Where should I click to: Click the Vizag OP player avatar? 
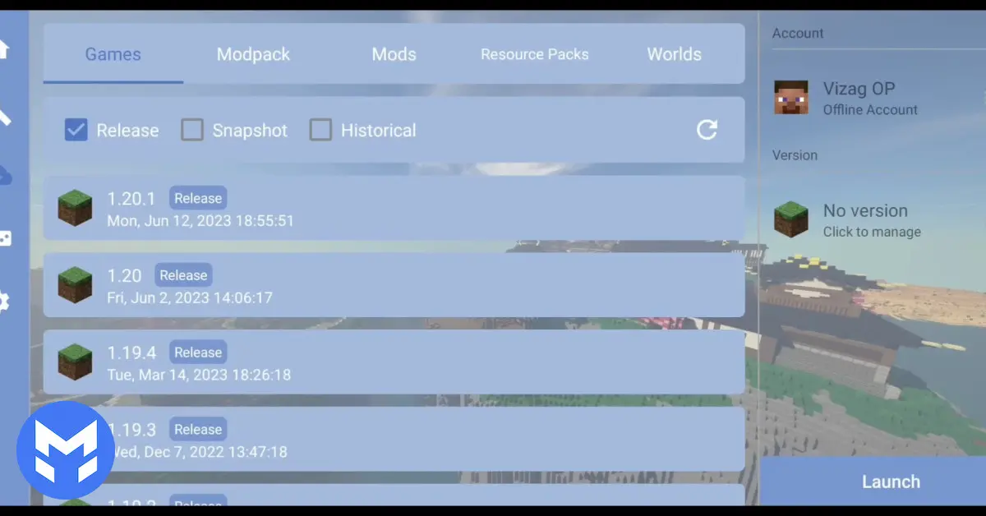[x=791, y=97]
